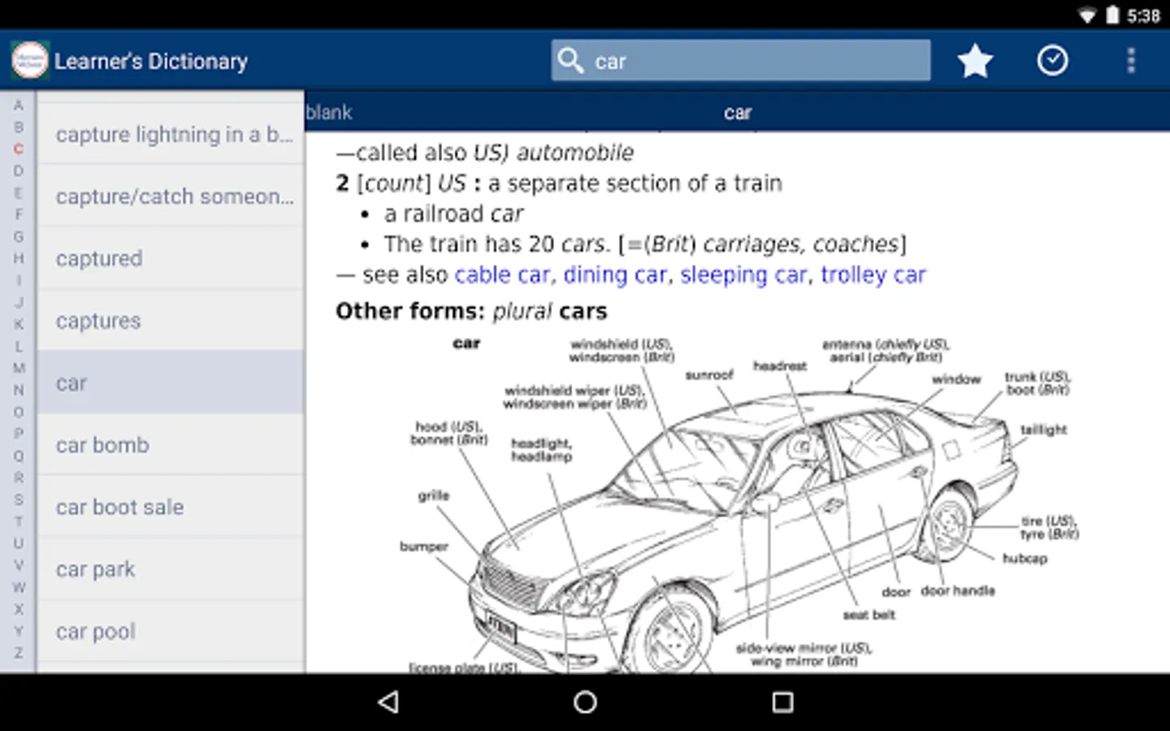Viewport: 1170px width, 731px height.
Task: Select the 'captured' word entry
Action: point(171,258)
